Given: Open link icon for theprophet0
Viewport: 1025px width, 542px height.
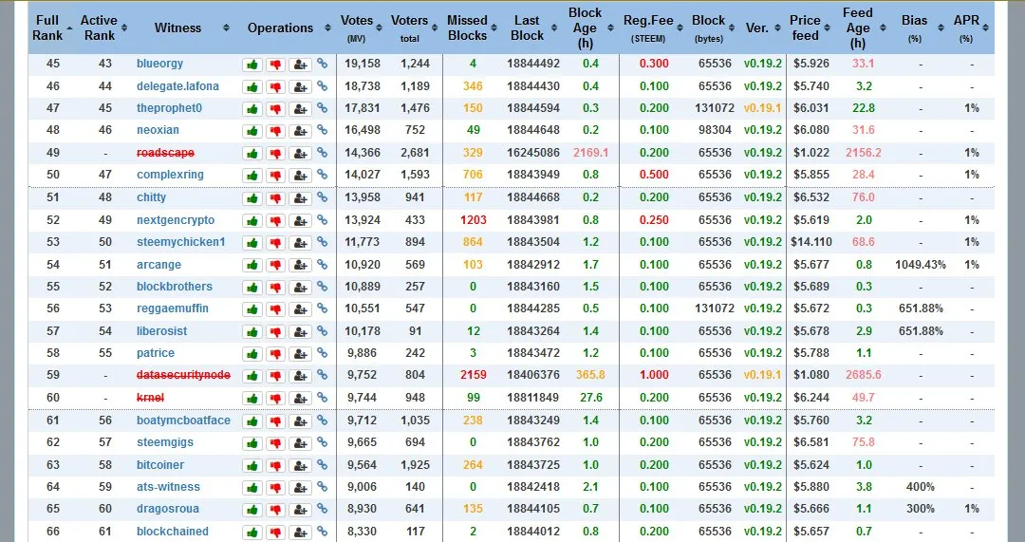Looking at the screenshot, I should click(323, 108).
